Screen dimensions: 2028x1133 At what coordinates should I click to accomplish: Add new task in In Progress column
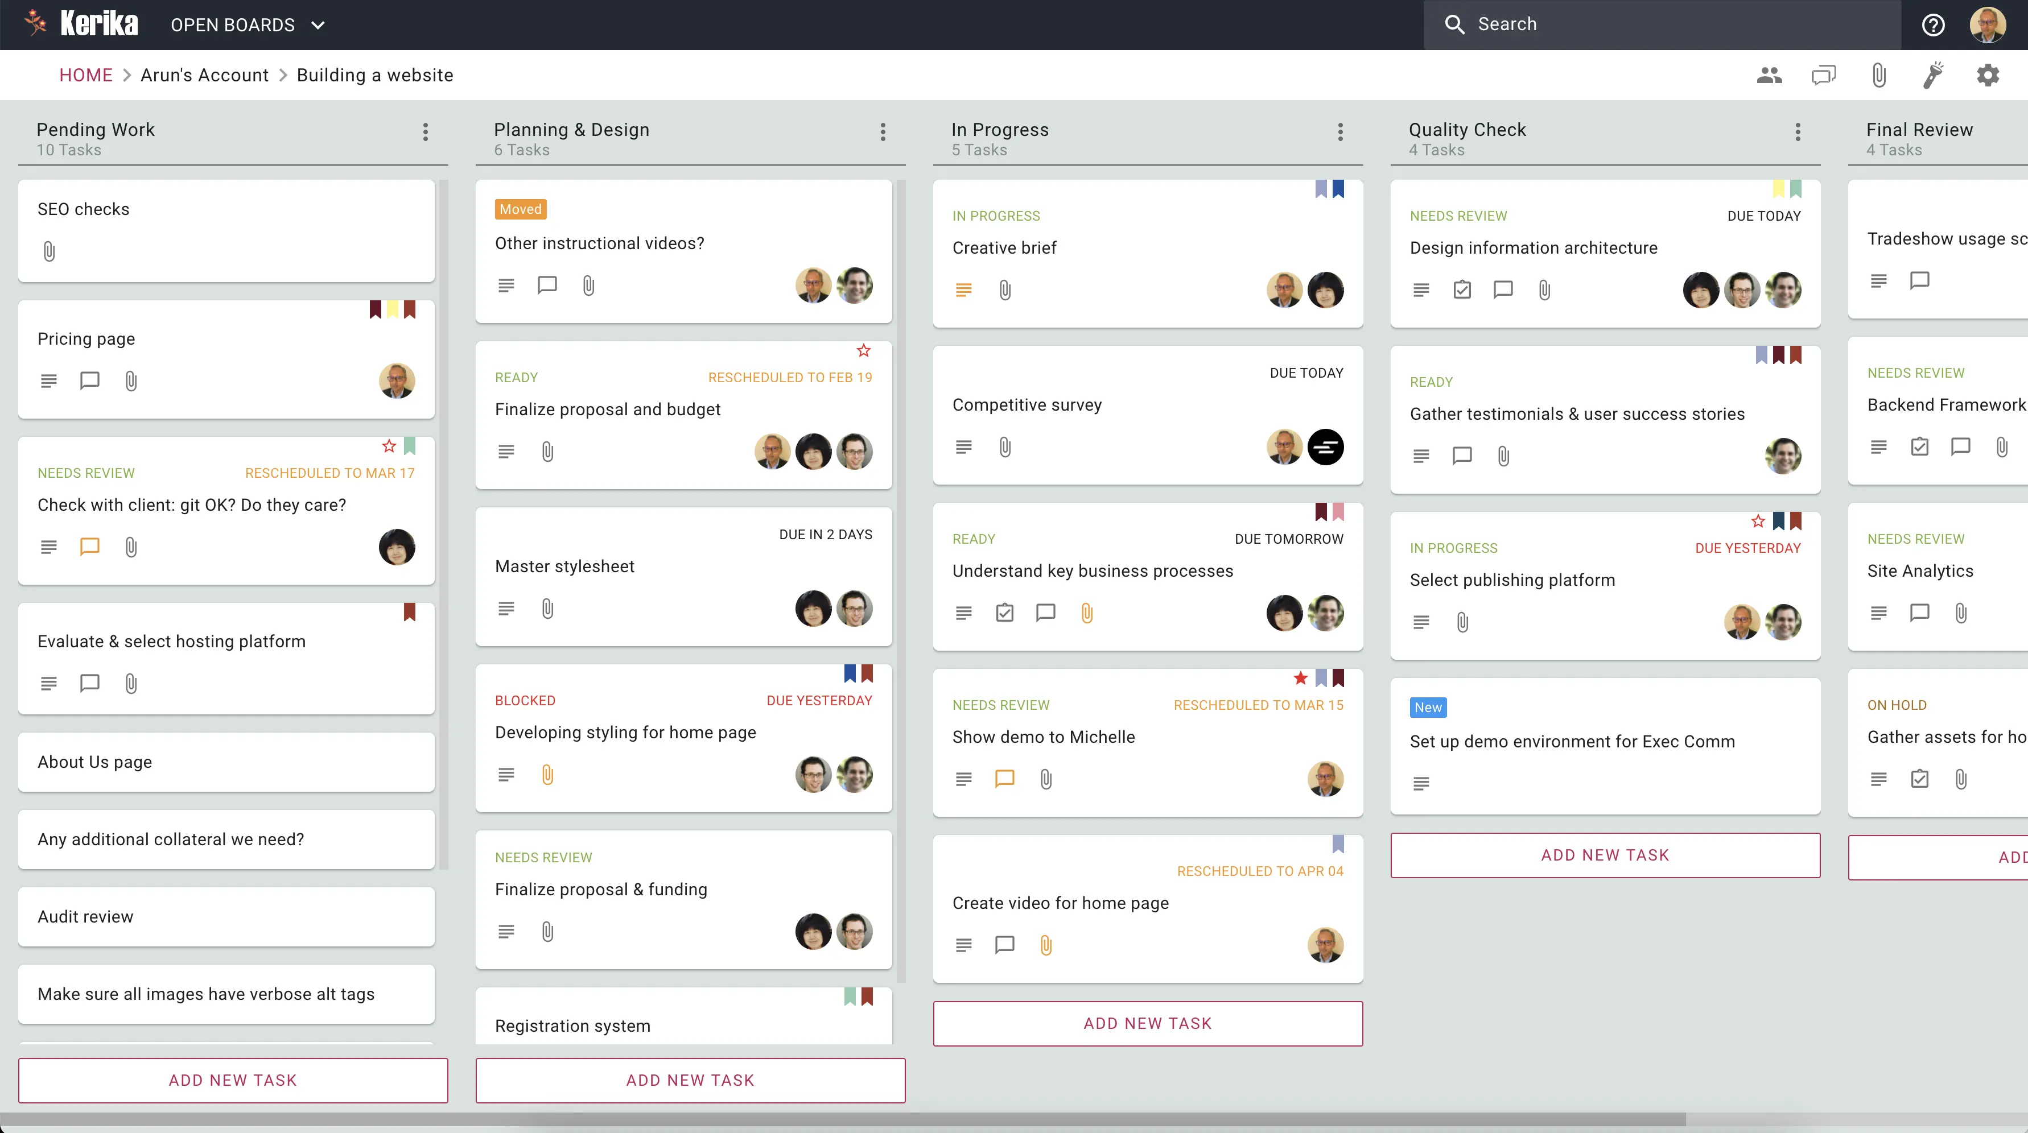point(1148,1024)
